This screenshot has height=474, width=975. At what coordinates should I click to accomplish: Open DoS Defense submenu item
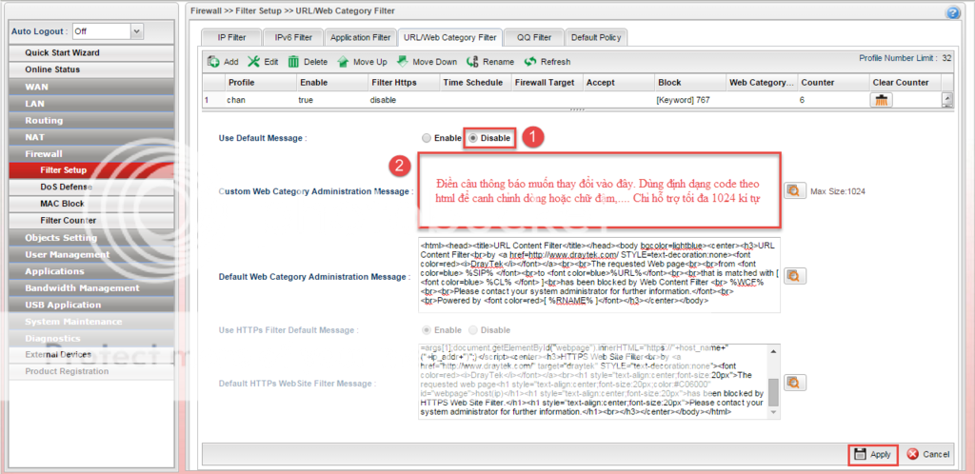coord(91,187)
